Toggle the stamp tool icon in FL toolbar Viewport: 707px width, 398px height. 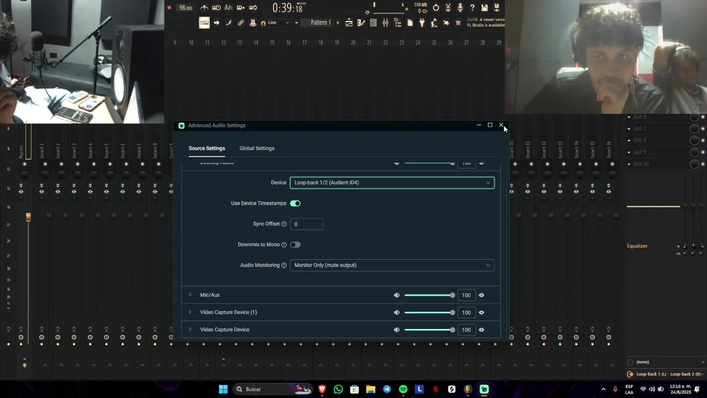(253, 23)
